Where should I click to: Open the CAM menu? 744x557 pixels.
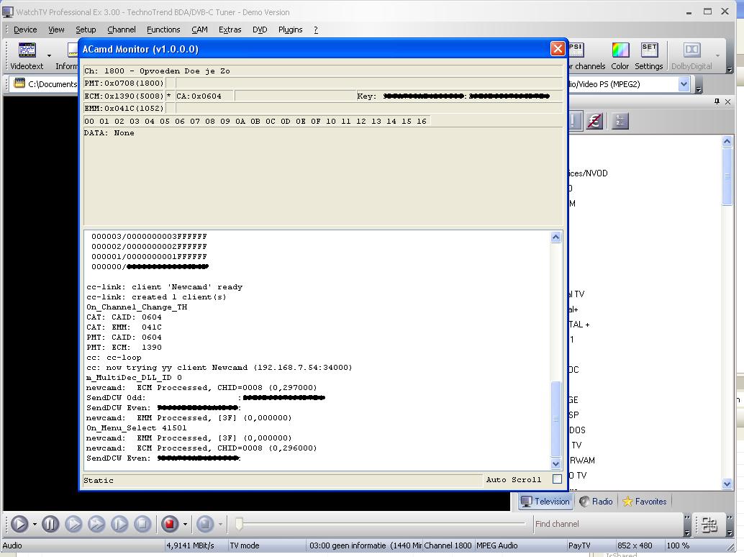pyautogui.click(x=199, y=30)
